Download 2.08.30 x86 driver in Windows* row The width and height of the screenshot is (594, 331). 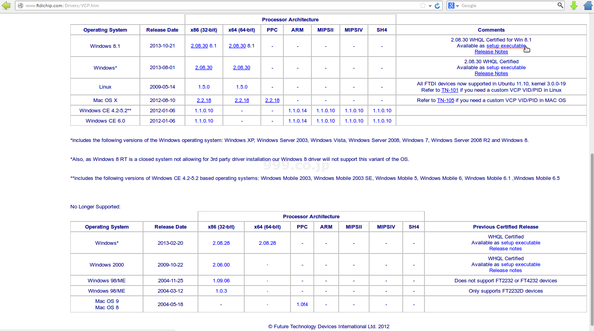click(204, 68)
